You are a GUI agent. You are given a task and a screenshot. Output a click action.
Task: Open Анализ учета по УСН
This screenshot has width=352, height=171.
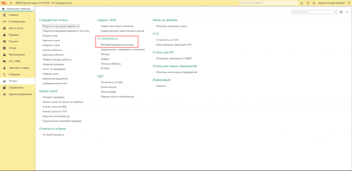[55, 111]
